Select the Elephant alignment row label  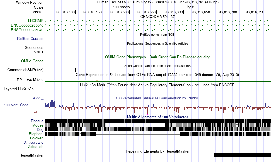pyautogui.click(x=36, y=134)
